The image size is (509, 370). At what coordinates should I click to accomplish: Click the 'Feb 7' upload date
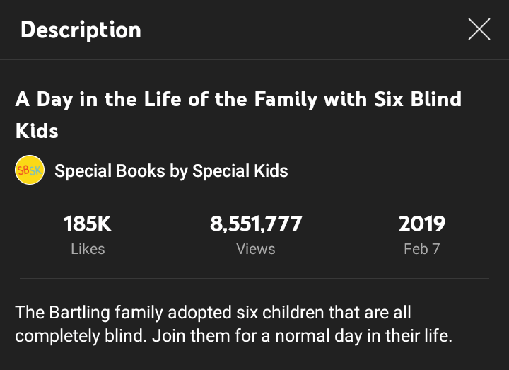pyautogui.click(x=421, y=249)
